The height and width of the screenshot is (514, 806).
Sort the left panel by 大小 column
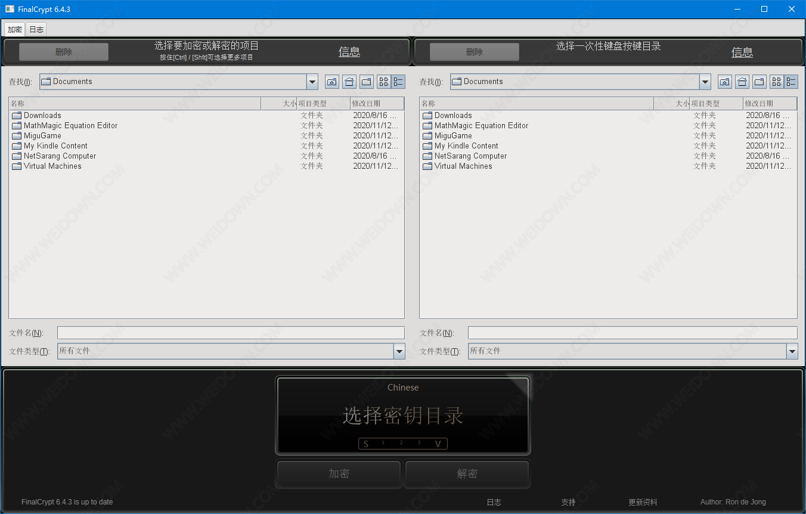click(279, 104)
